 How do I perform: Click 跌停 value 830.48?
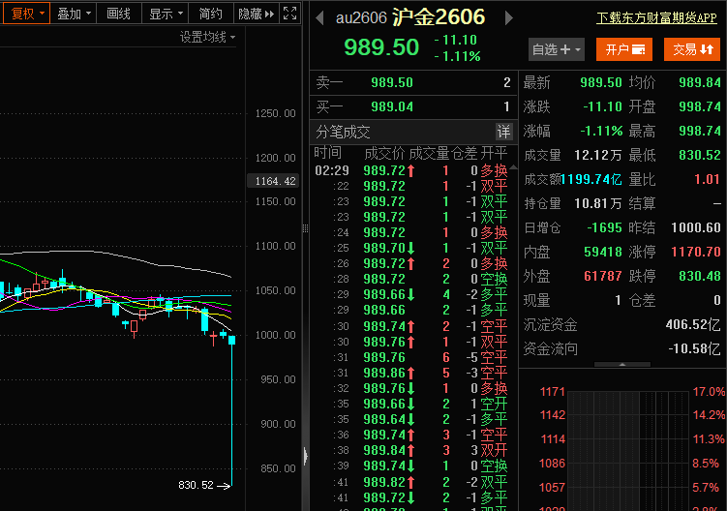coord(700,276)
